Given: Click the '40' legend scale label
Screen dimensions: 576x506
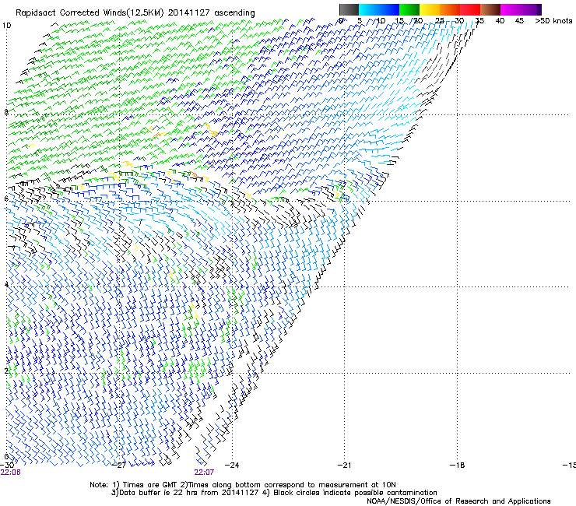Looking at the screenshot, I should (500, 21).
